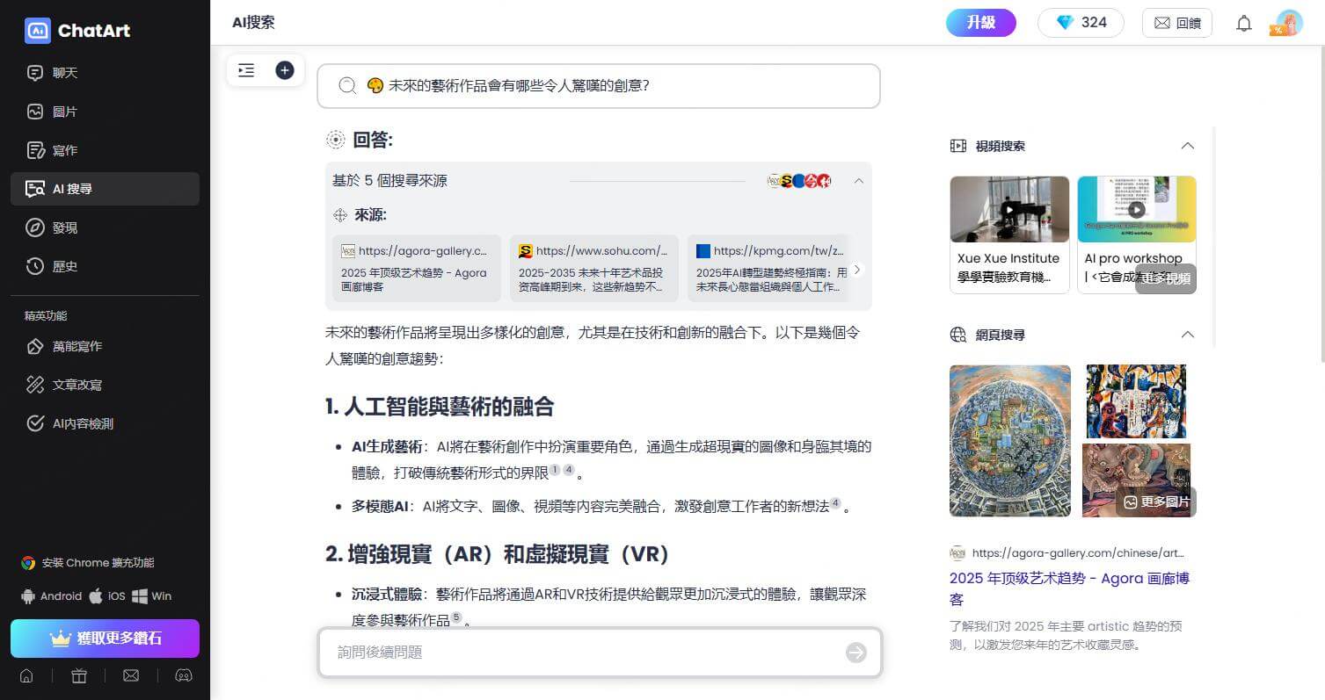Click the send arrow button
This screenshot has width=1325, height=700.
pyautogui.click(x=856, y=653)
